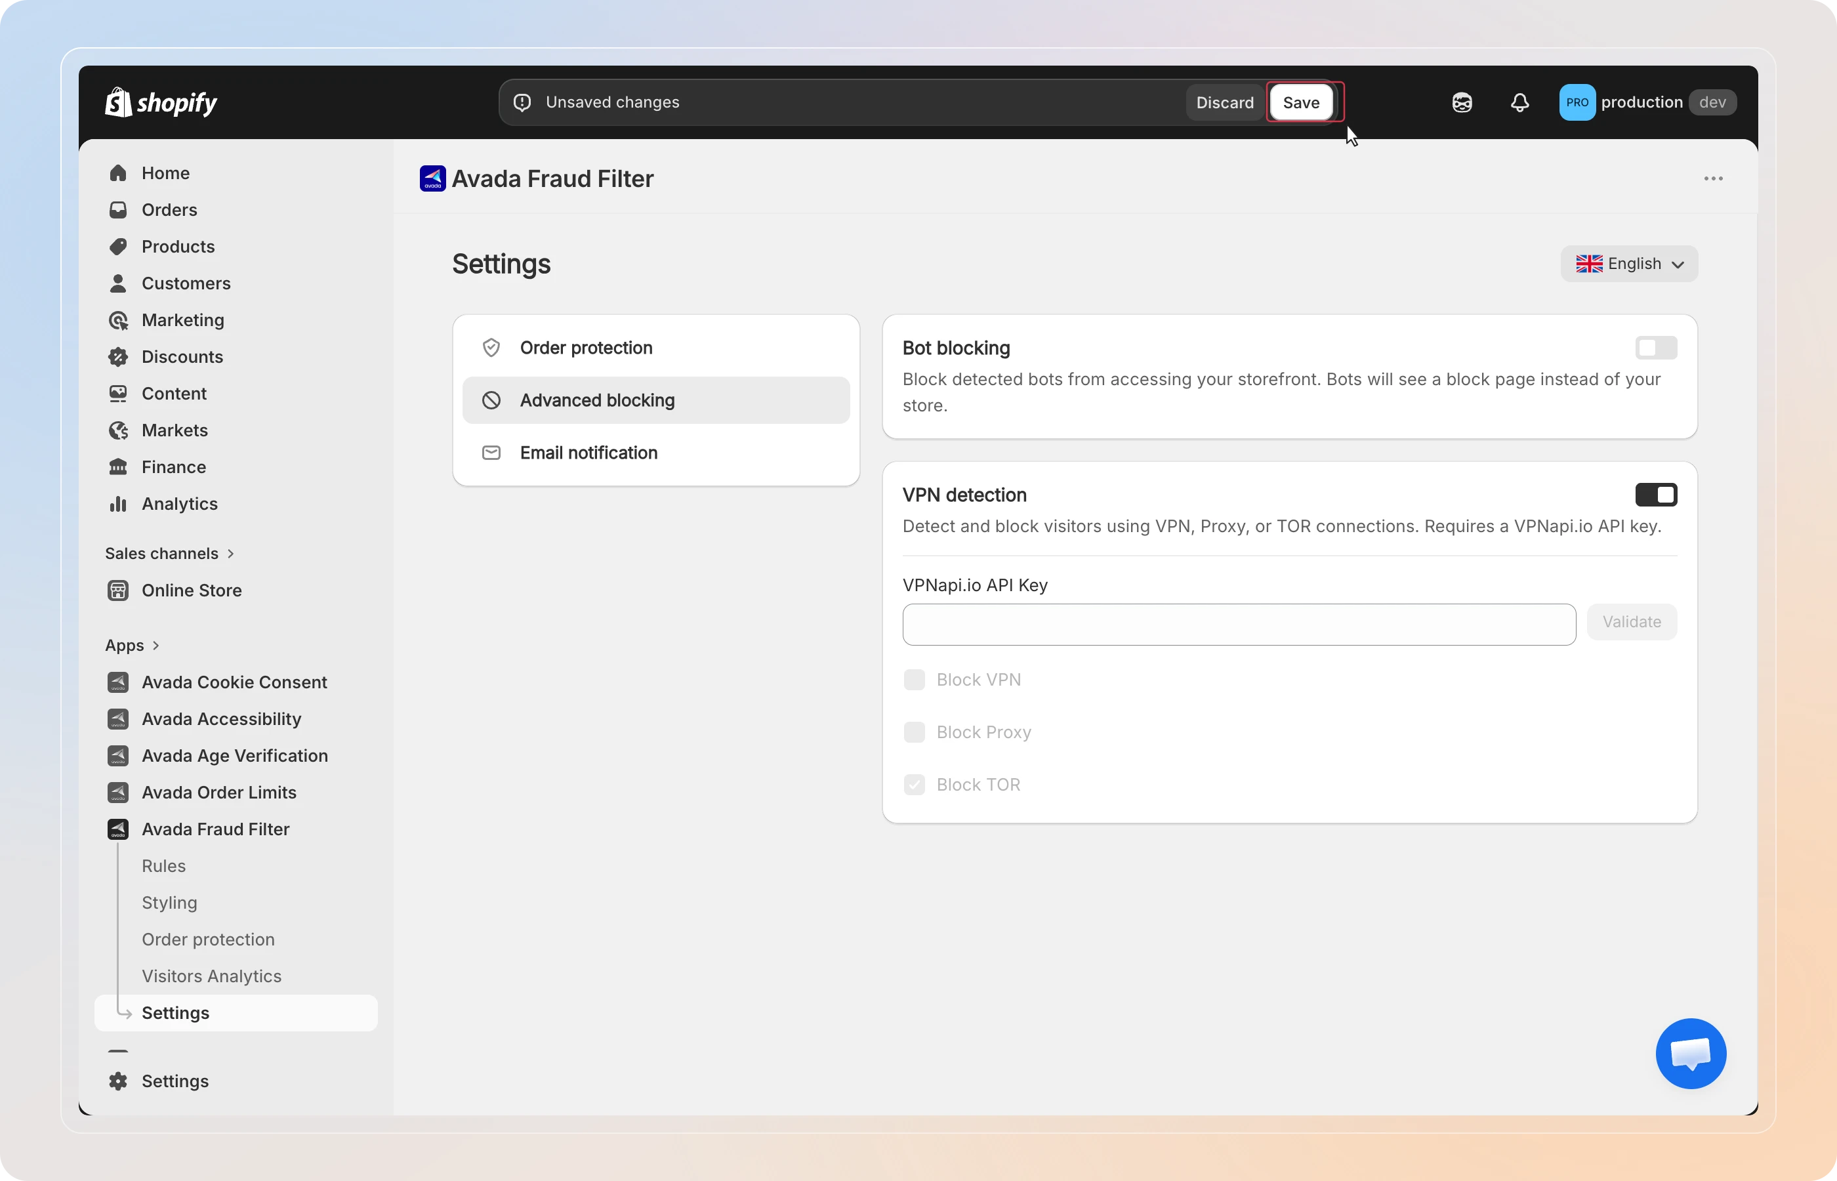Open Styling under Avada Fraud Filter

[169, 903]
